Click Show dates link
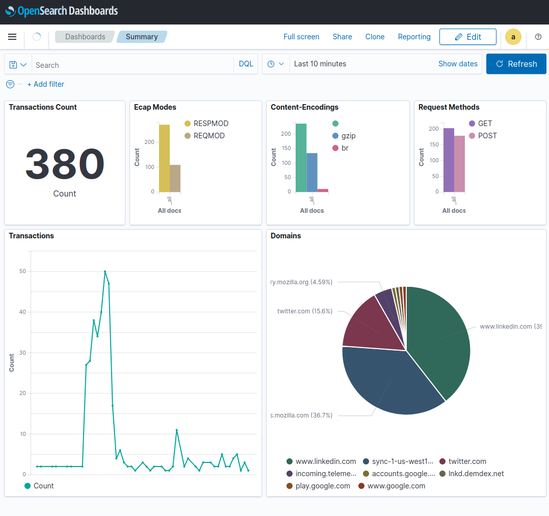This screenshot has height=516, width=549. [x=458, y=64]
